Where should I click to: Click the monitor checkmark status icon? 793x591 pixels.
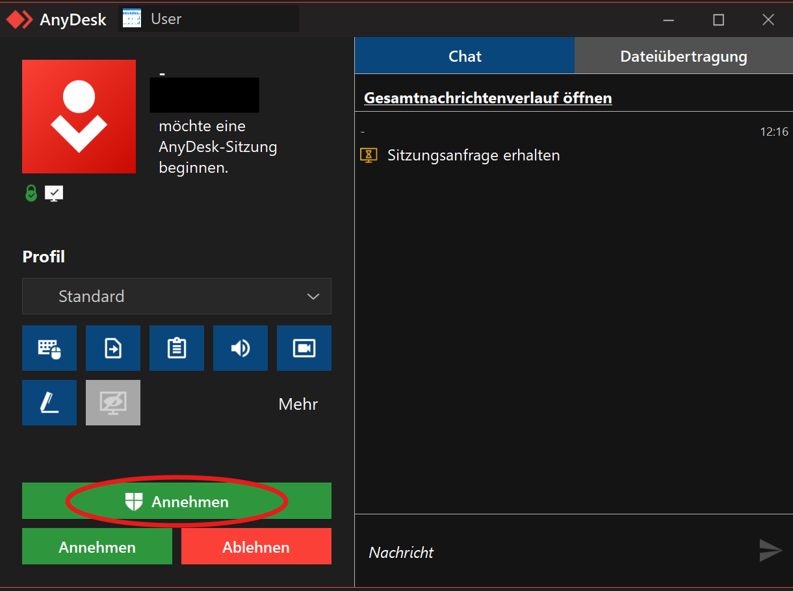[54, 193]
